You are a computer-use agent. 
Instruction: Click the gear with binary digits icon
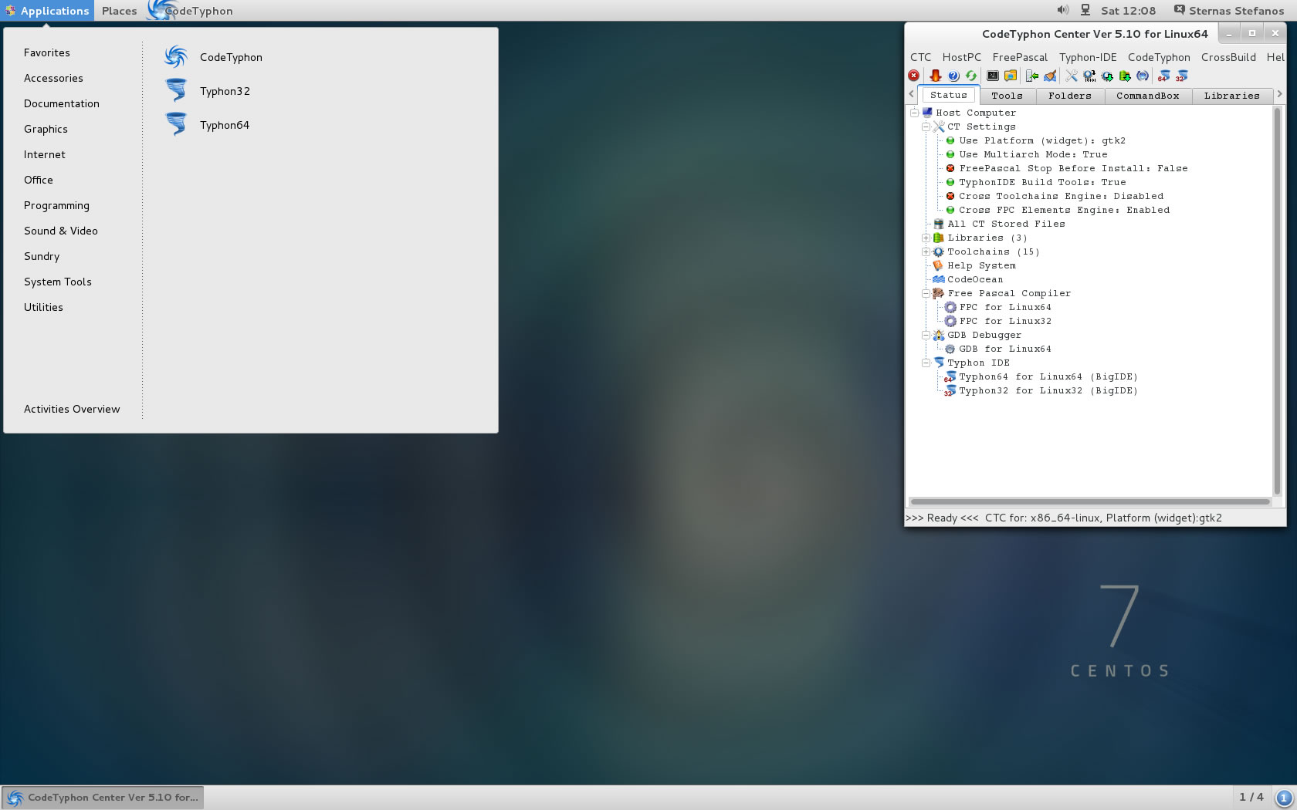(1089, 76)
